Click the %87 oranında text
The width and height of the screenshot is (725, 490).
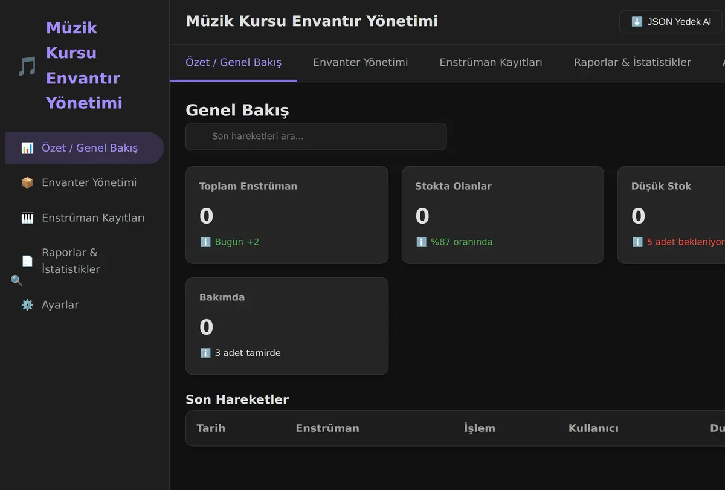[462, 242]
